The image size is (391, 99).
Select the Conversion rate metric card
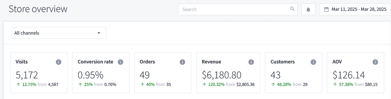click(x=101, y=73)
